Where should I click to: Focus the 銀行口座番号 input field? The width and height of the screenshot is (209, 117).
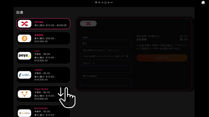tap(106, 82)
